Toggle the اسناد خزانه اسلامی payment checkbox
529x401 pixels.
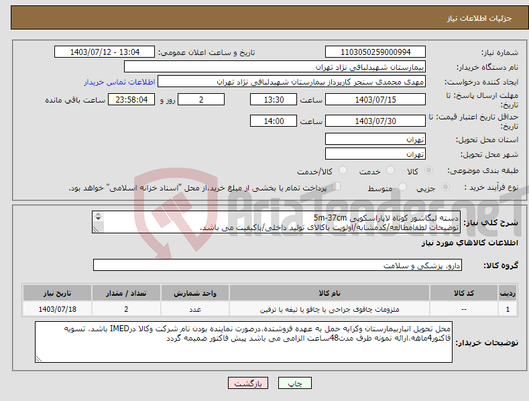click(x=337, y=186)
